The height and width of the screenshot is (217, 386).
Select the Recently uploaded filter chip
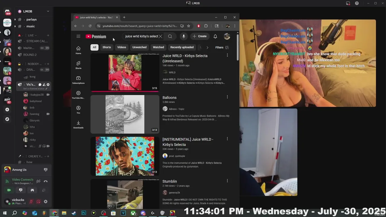pyautogui.click(x=182, y=47)
